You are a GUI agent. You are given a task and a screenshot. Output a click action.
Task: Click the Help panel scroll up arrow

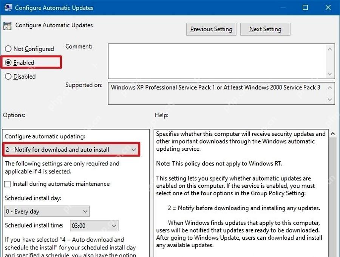pos(333,134)
